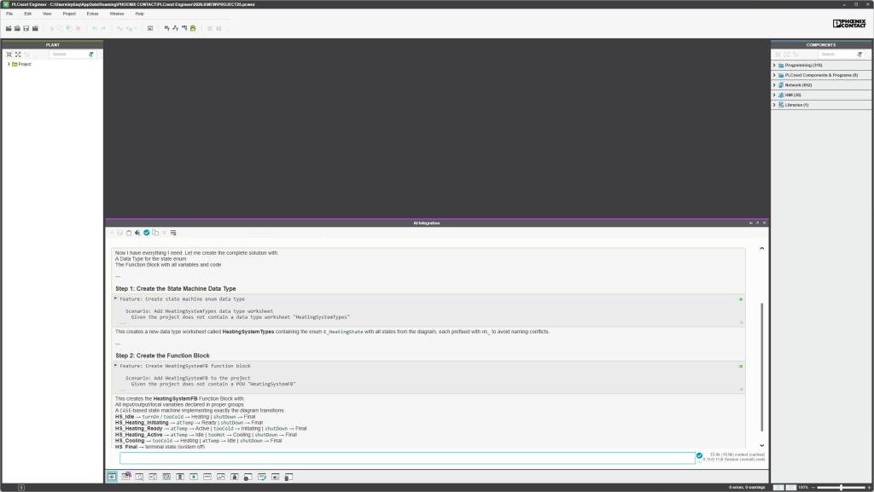Click the 'Step 1: Create the State Machine Data Type' heading
The image size is (874, 492).
pos(176,289)
